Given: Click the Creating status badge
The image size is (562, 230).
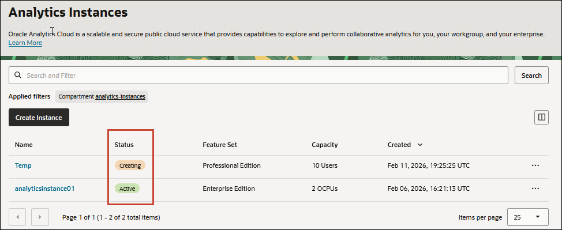Looking at the screenshot, I should click(130, 165).
